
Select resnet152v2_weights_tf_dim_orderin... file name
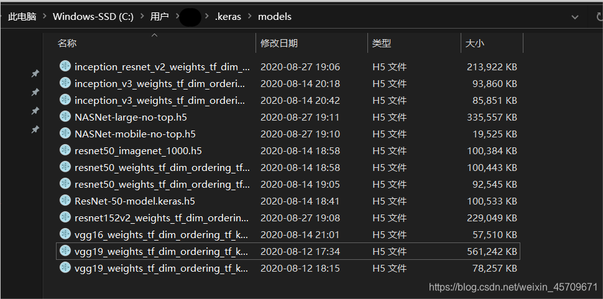click(x=162, y=218)
